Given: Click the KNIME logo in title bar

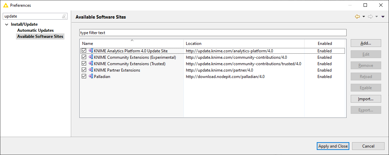Looking at the screenshot, I should (x=6, y=5).
